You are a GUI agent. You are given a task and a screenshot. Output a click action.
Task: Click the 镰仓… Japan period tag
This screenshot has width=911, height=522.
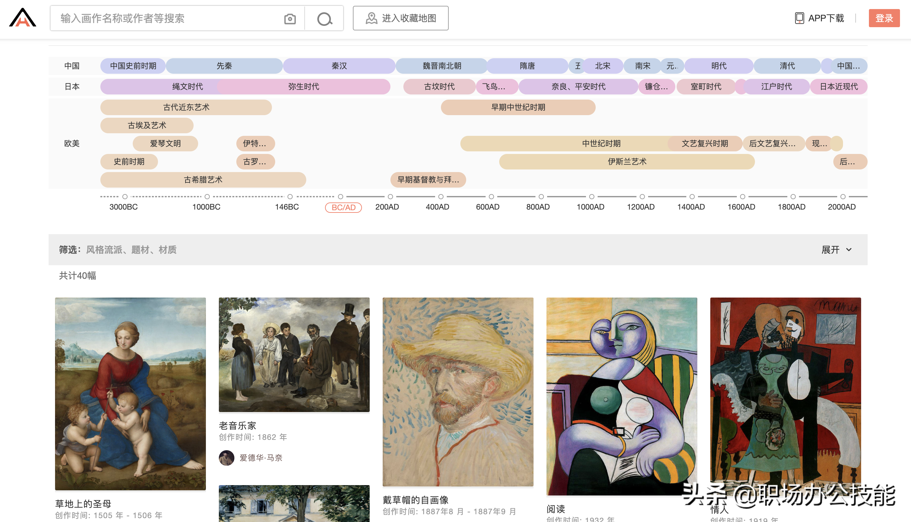tap(657, 87)
